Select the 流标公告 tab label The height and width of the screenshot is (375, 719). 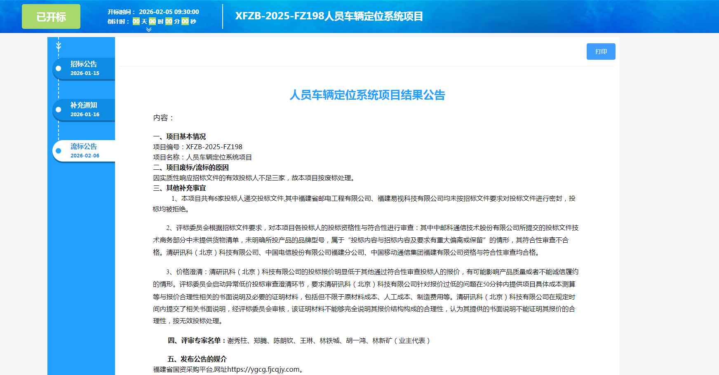point(84,147)
